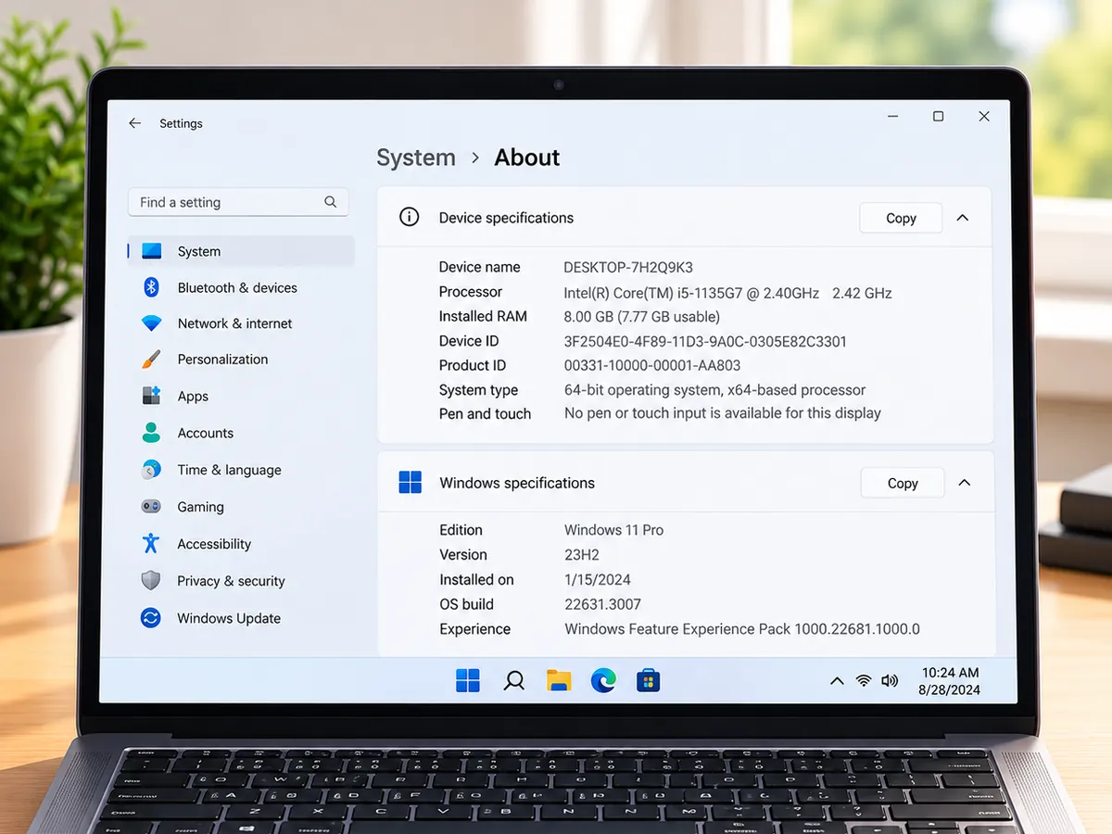This screenshot has height=834, width=1112.
Task: Select System in the sidebar
Action: pos(241,251)
